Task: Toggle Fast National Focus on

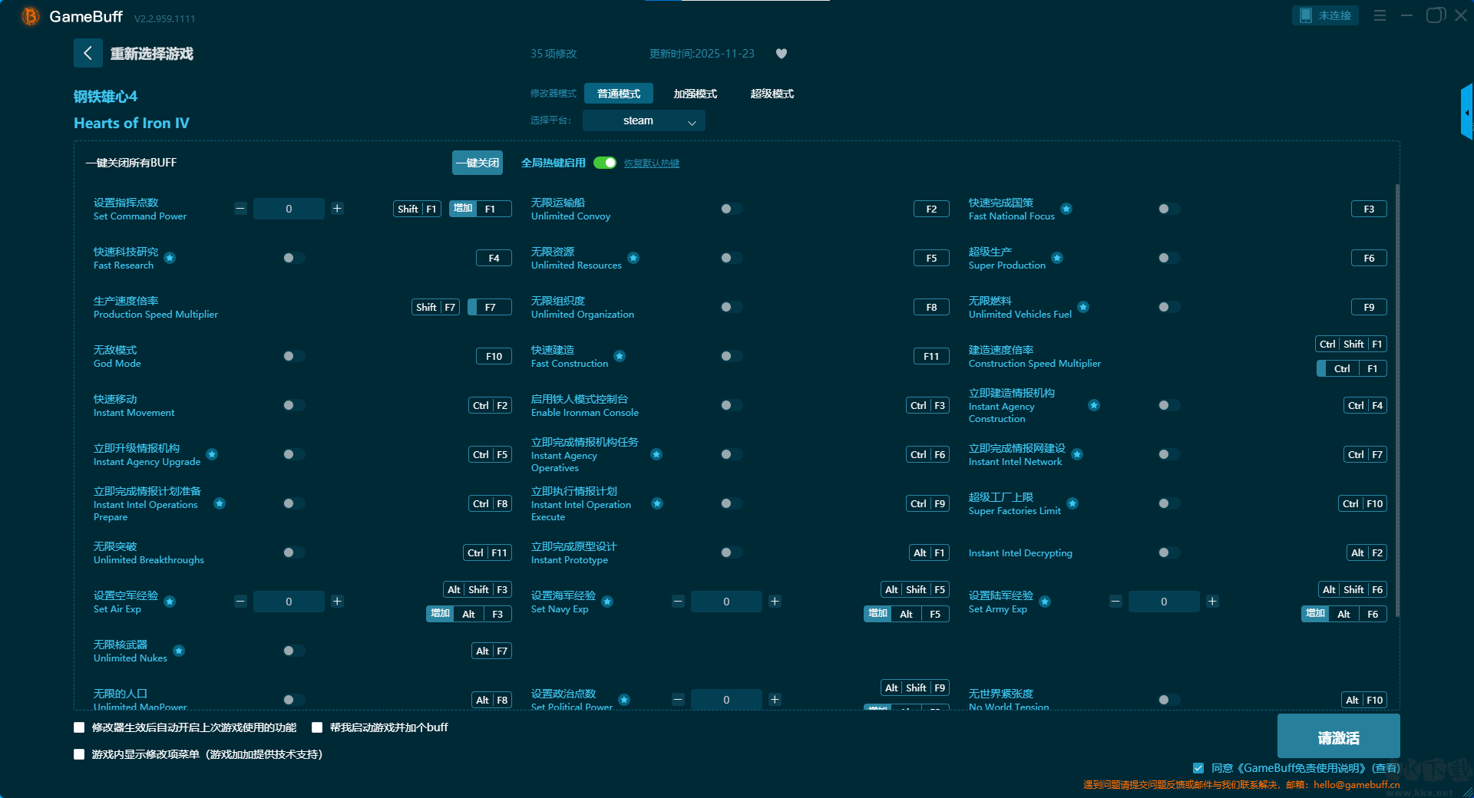Action: pos(1168,209)
